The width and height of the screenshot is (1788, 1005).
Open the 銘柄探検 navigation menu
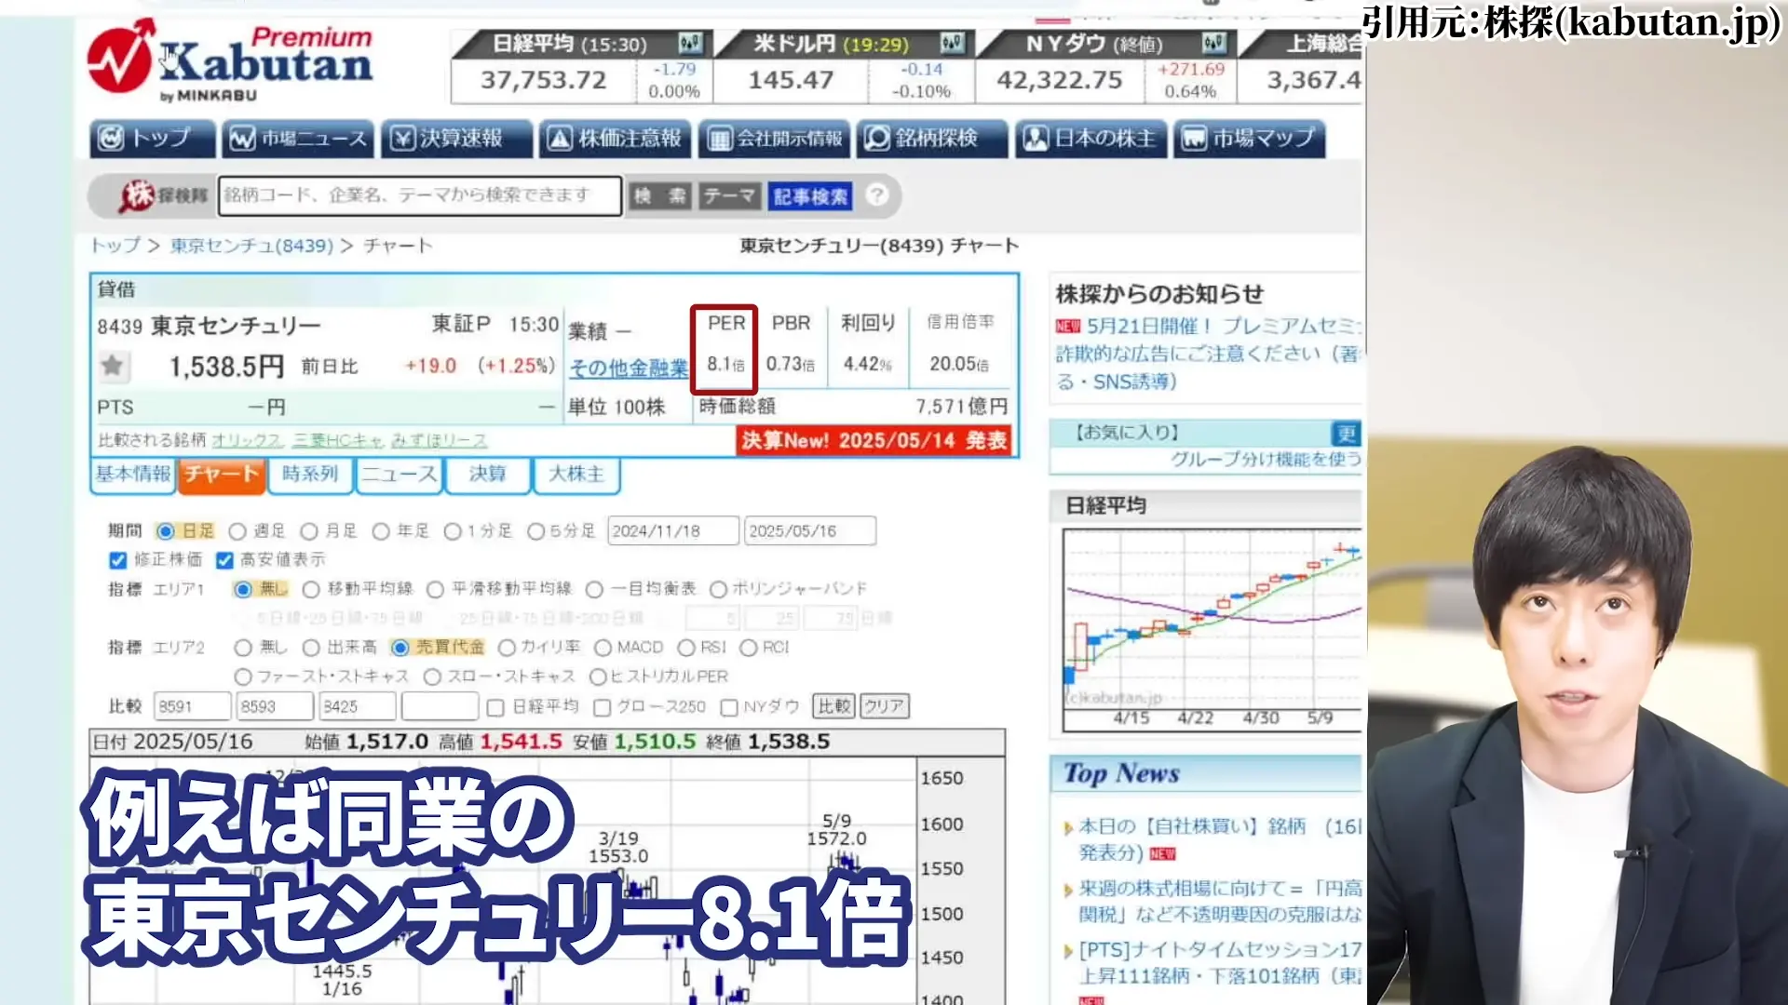tap(932, 139)
